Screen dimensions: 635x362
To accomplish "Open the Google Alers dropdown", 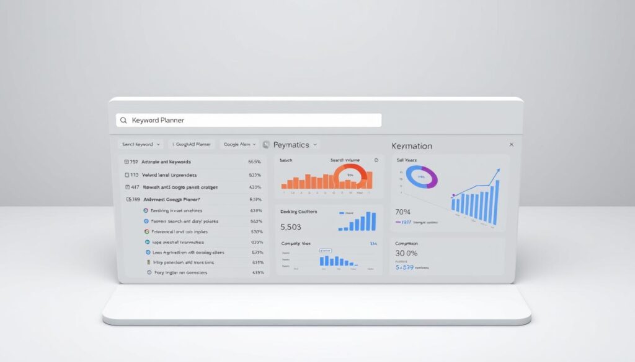I will (x=239, y=144).
